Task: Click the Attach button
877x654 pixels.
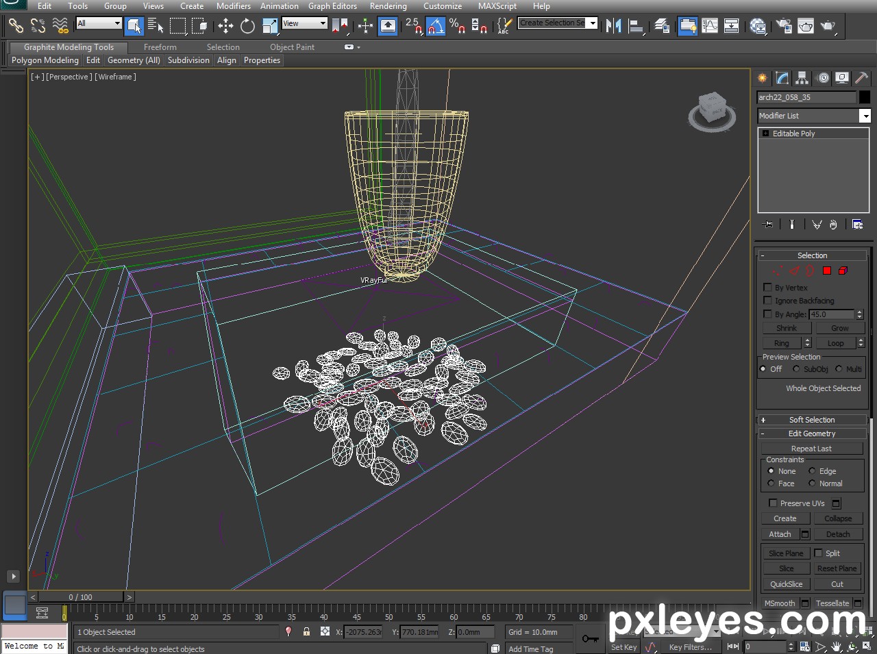Action: pos(780,534)
